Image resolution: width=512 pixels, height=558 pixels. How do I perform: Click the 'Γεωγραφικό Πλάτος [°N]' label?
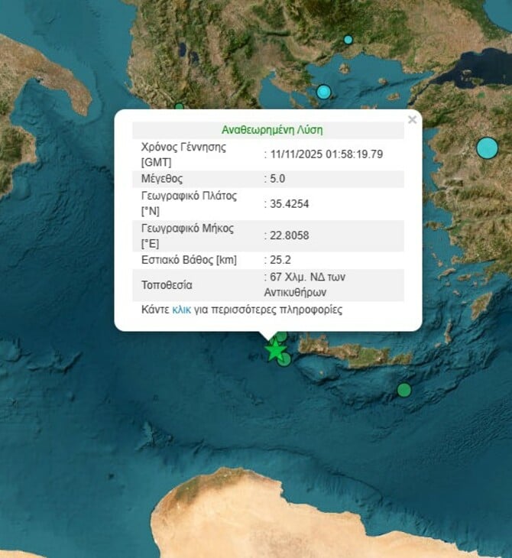pyautogui.click(x=189, y=203)
